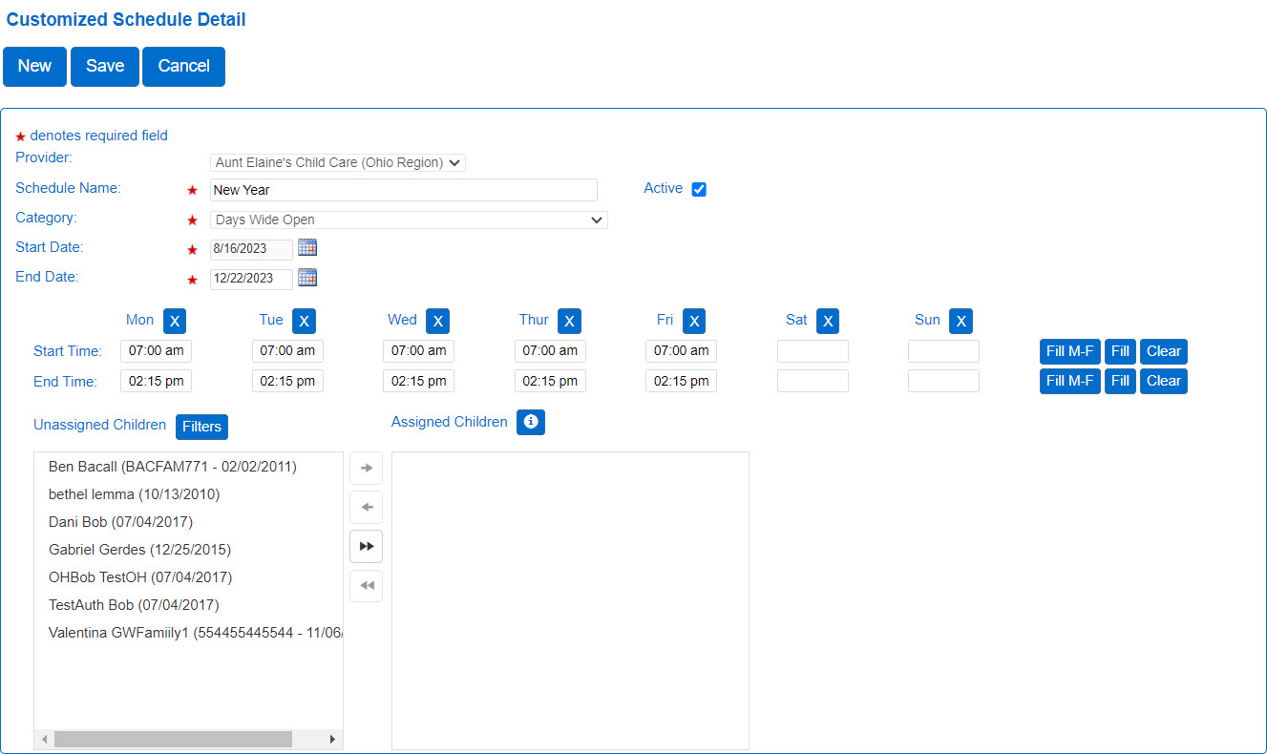Open the End Date calendar picker
The height and width of the screenshot is (754, 1267).
pos(306,277)
